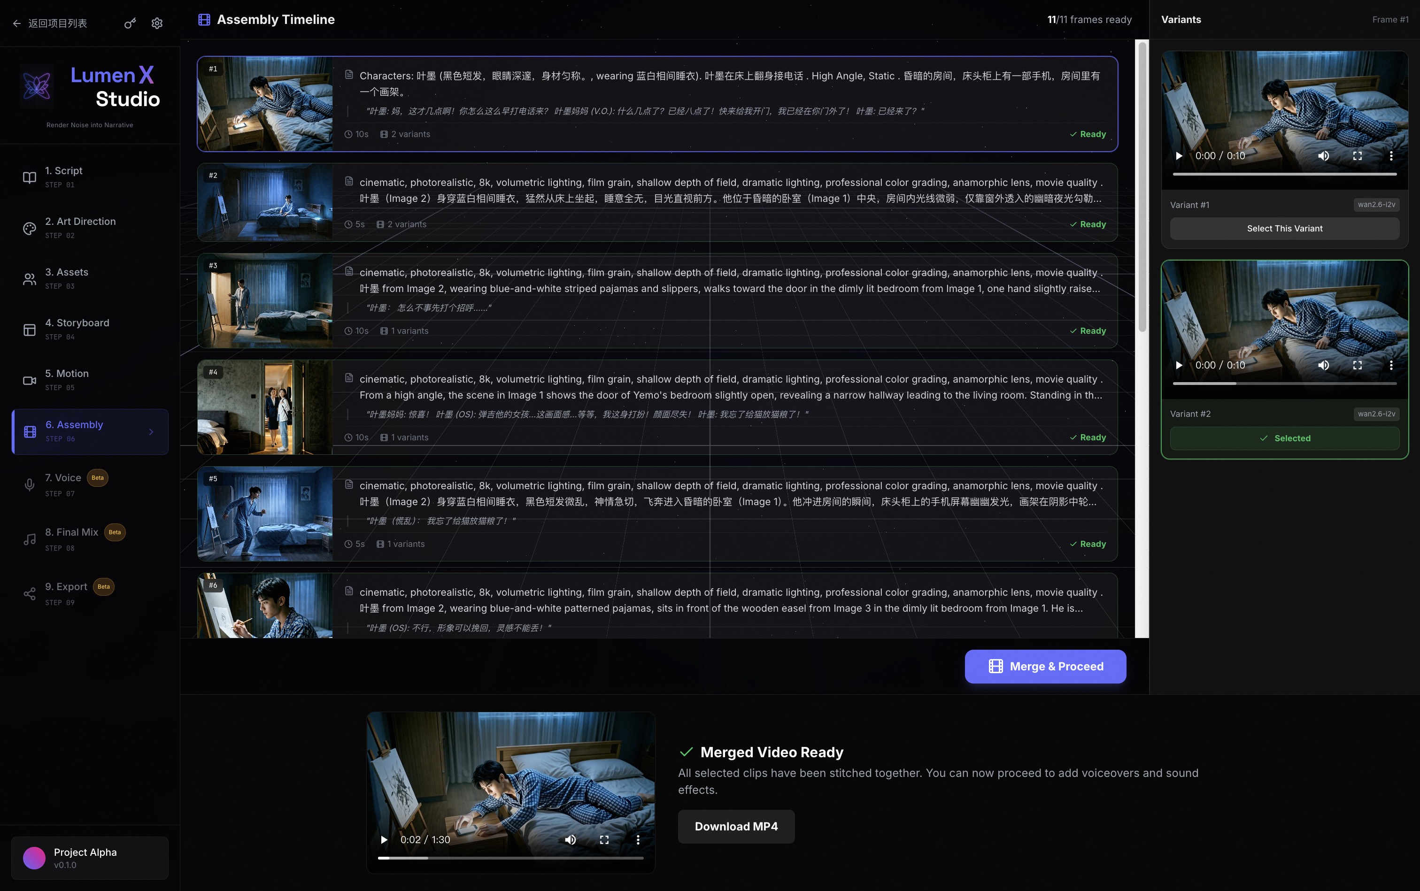Click the 10s duration on frame #4

coord(356,438)
